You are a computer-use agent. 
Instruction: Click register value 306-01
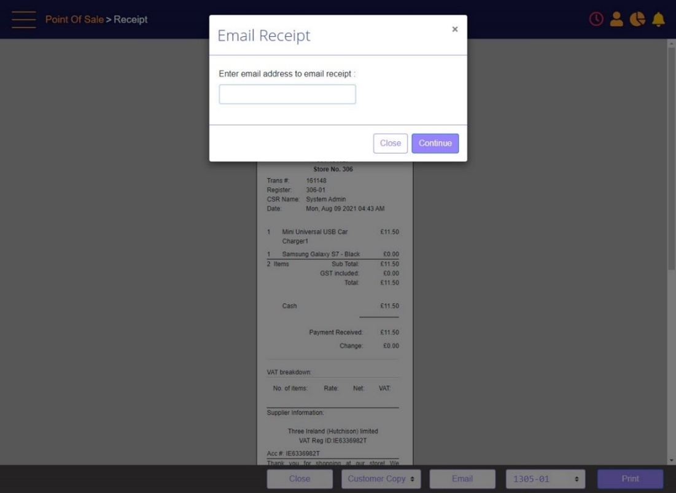point(316,190)
